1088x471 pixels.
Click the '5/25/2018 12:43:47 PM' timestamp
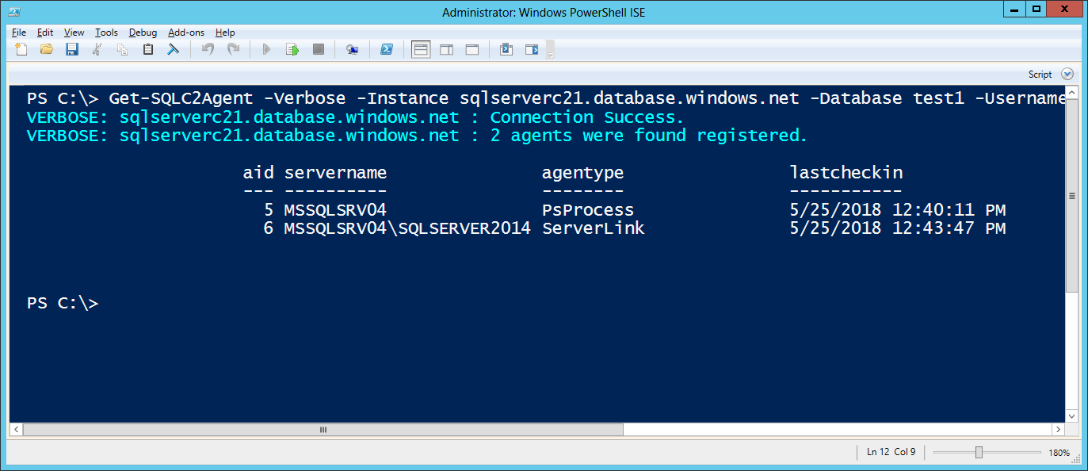coord(898,228)
